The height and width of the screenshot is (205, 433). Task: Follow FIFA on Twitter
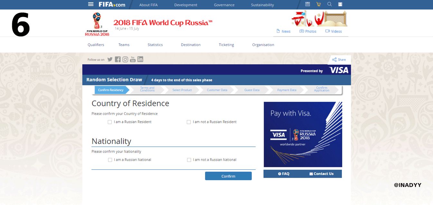(x=110, y=59)
